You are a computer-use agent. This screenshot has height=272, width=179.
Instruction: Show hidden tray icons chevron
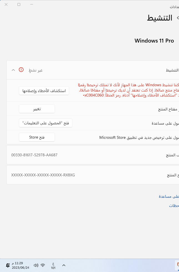point(64,265)
